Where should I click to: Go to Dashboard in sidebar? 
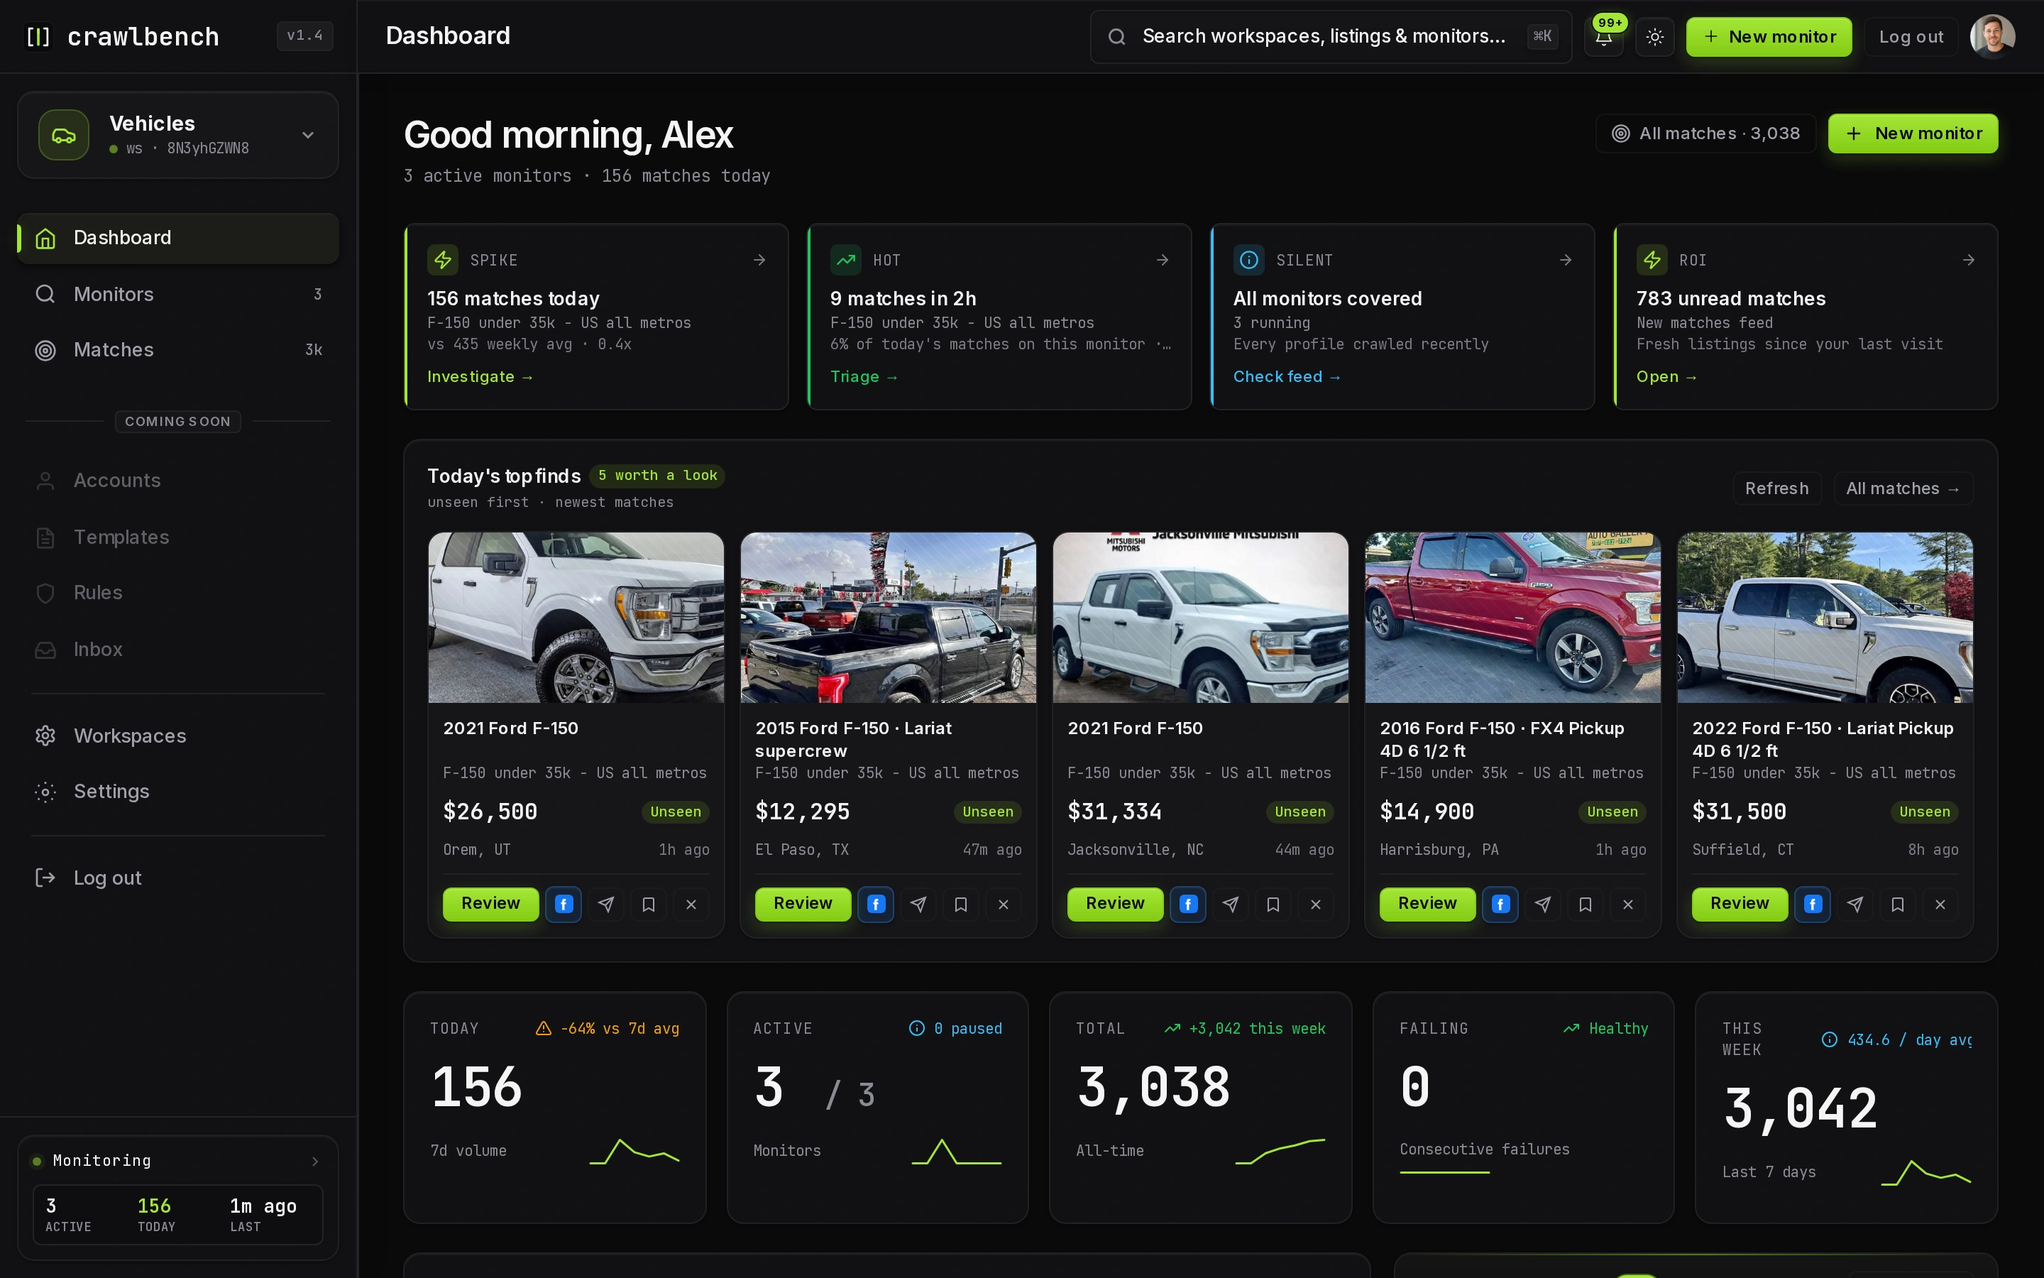(177, 239)
